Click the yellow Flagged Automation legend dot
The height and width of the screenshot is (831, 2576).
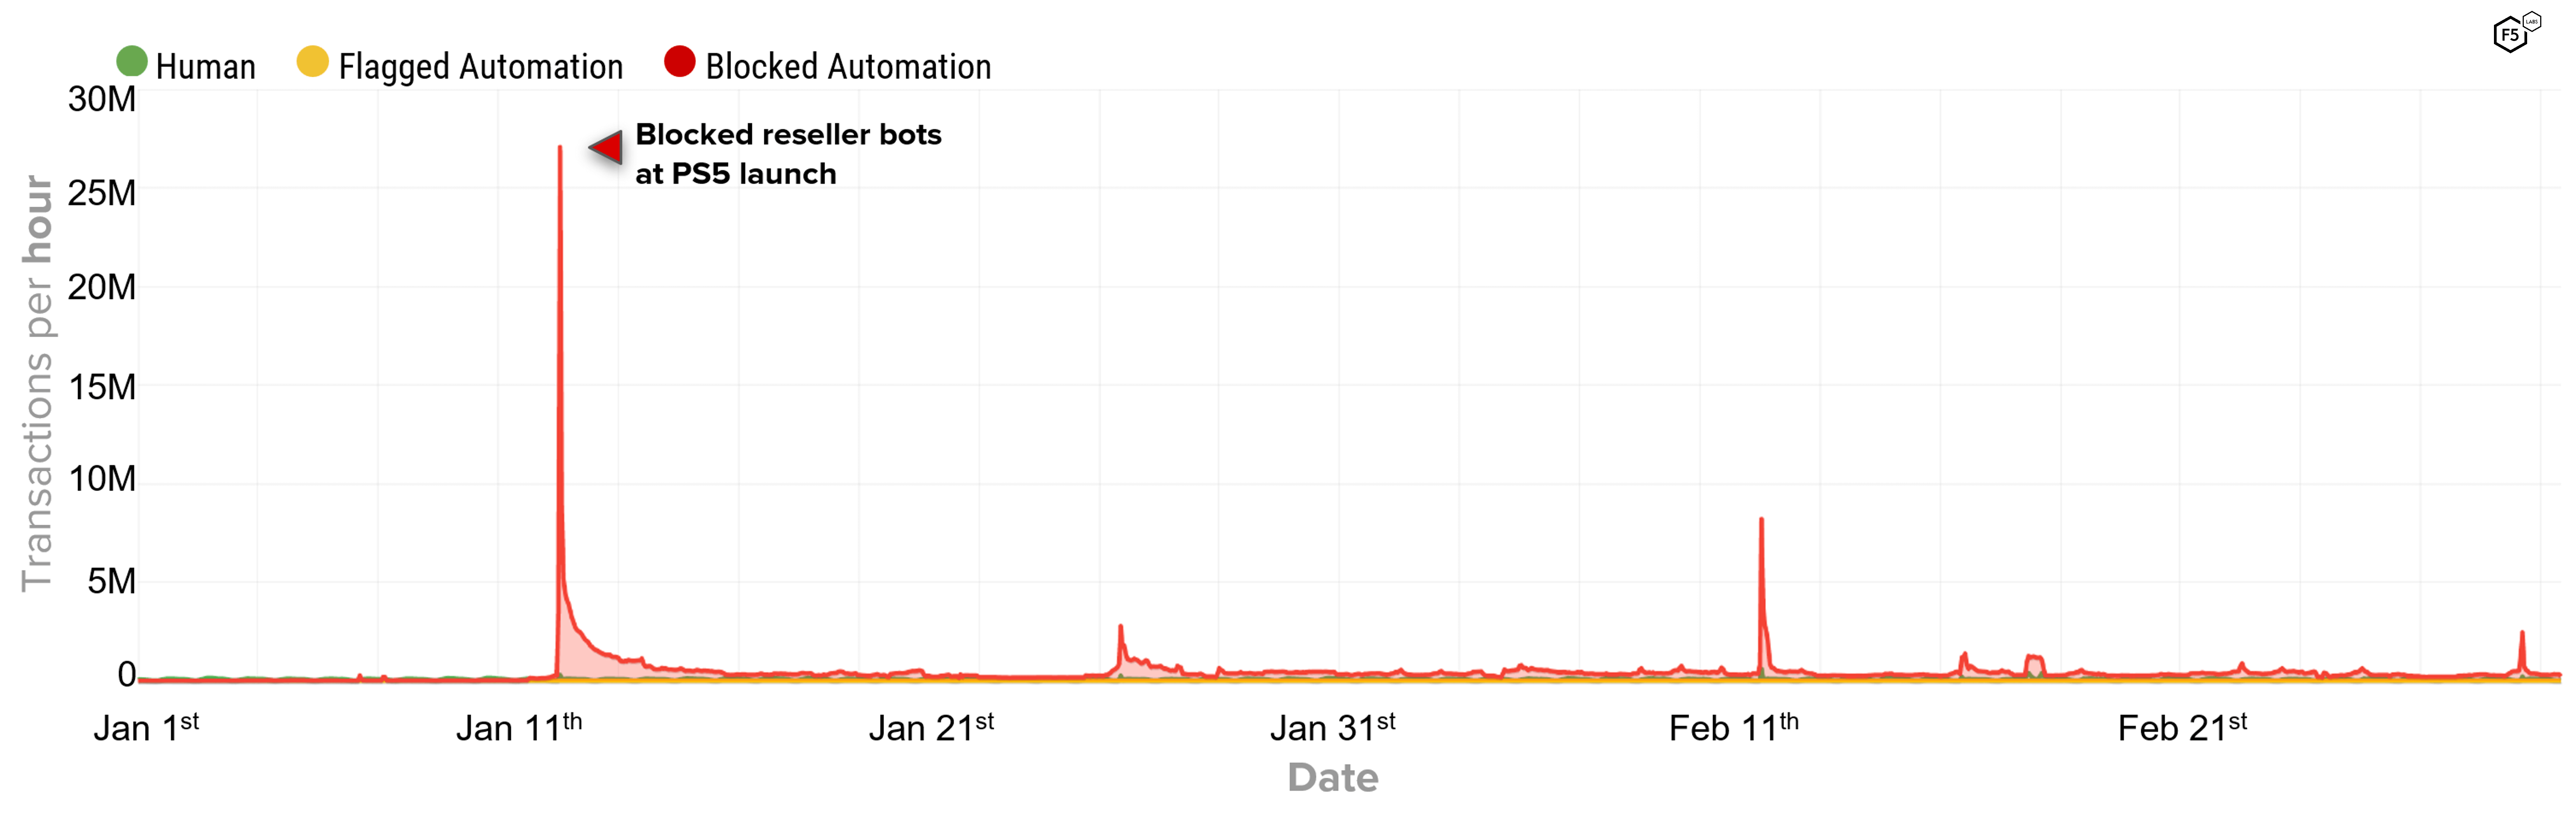click(312, 61)
